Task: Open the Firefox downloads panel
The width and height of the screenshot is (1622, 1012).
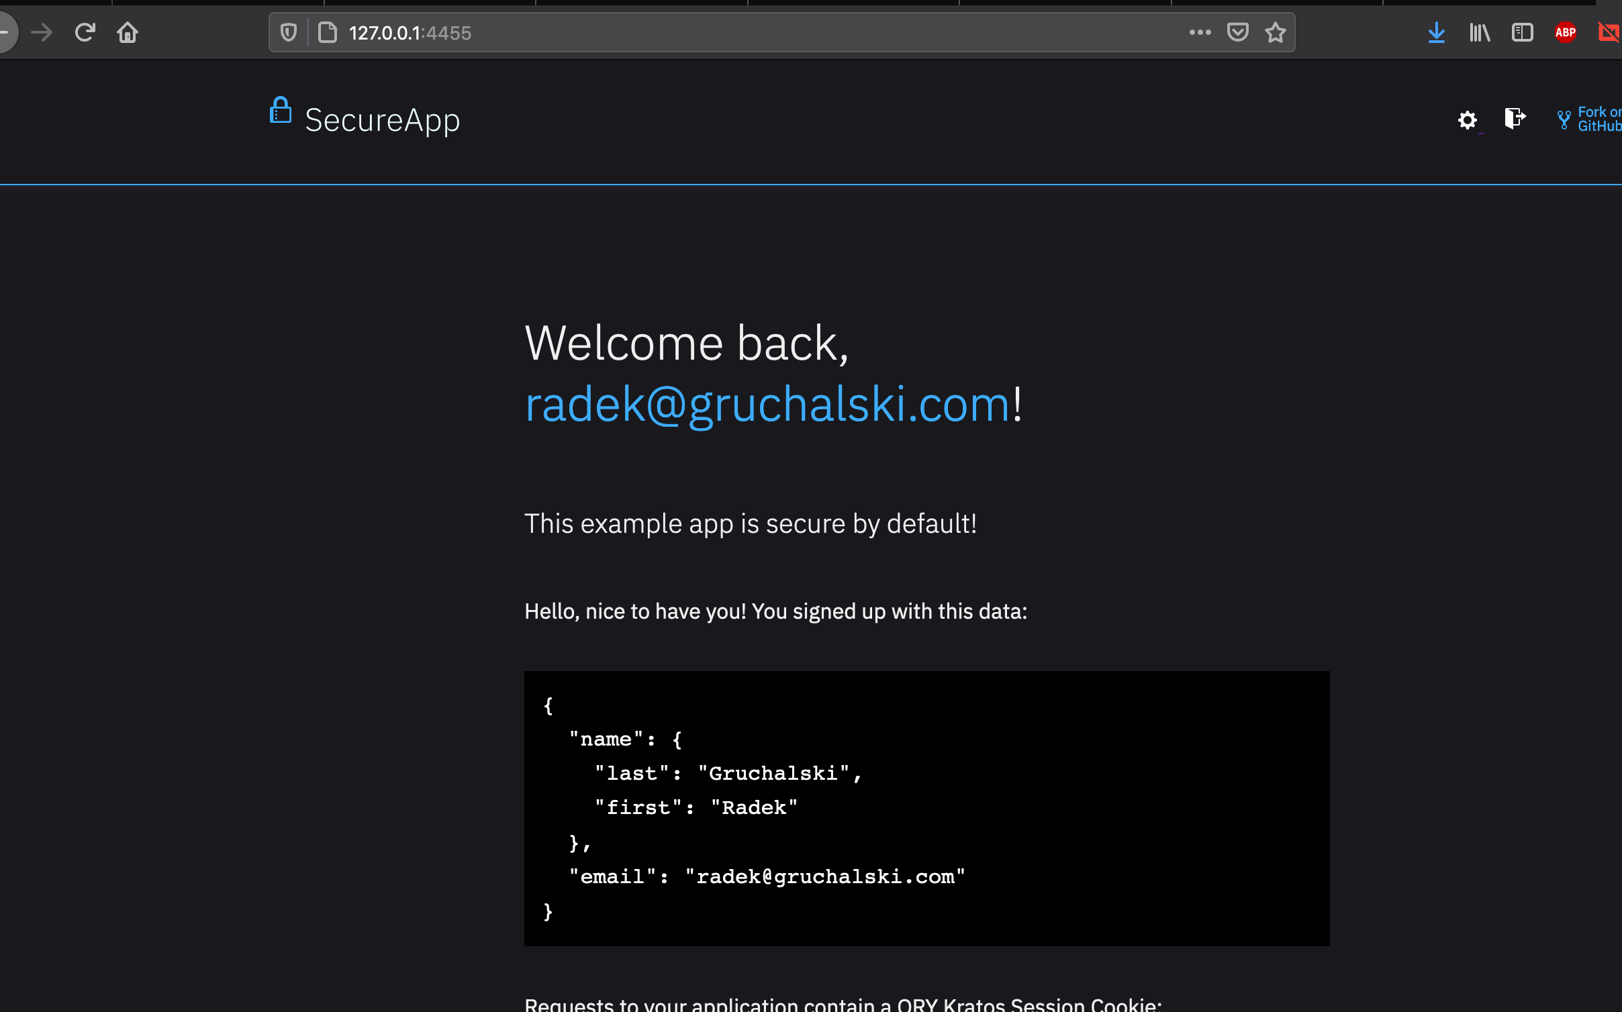Action: point(1436,32)
